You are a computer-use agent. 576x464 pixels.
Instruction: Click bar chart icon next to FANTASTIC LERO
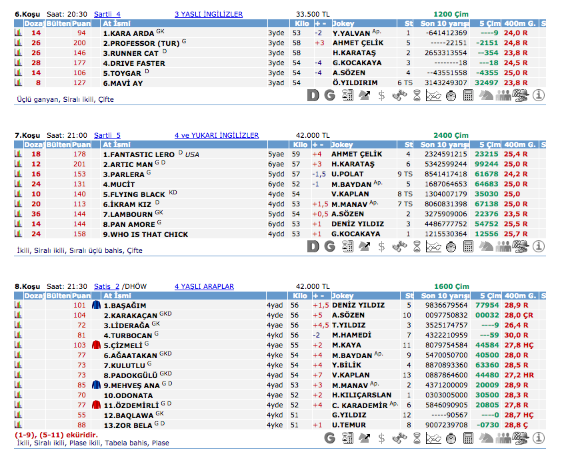pyautogui.click(x=19, y=154)
